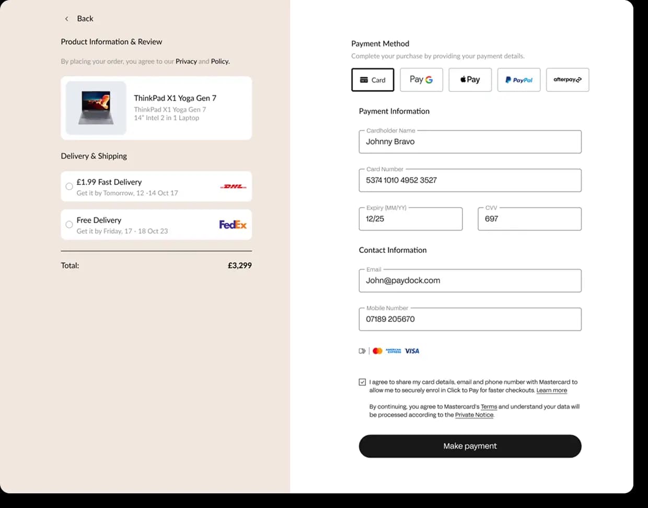Click the Click to Pay icon

pyautogui.click(x=362, y=351)
